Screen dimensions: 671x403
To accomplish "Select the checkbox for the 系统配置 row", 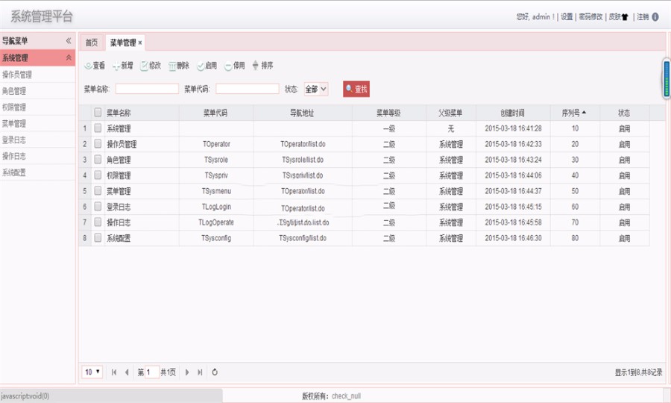I will (98, 238).
